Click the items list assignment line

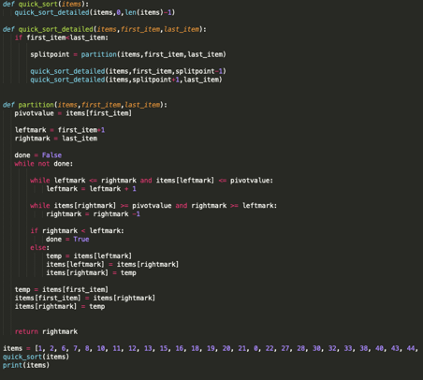[211, 348]
